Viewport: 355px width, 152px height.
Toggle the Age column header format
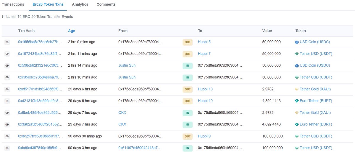71,31
